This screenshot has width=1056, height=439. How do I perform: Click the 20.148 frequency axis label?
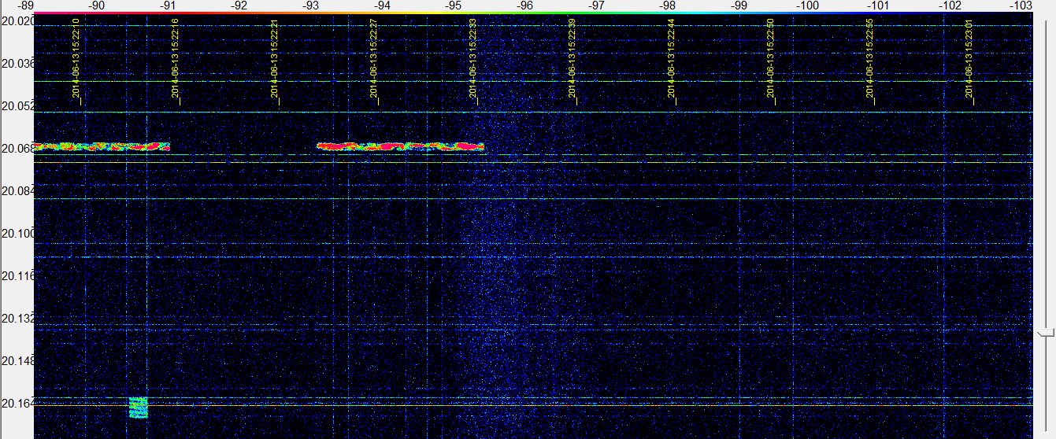click(17, 361)
